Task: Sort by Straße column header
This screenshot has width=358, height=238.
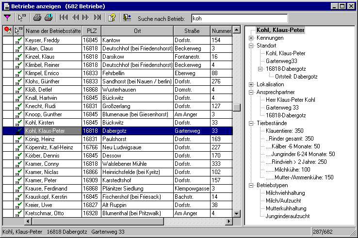Action: click(192, 31)
